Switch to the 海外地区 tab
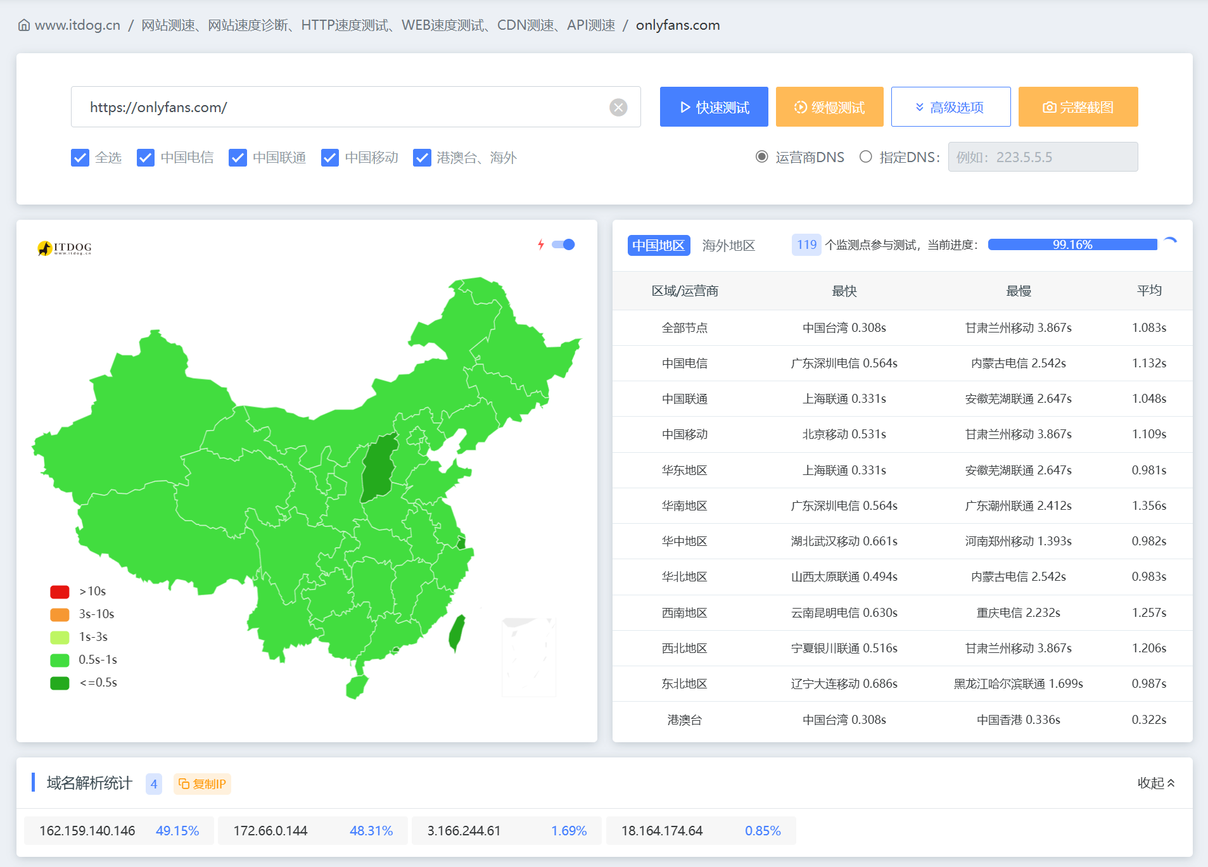 point(728,245)
